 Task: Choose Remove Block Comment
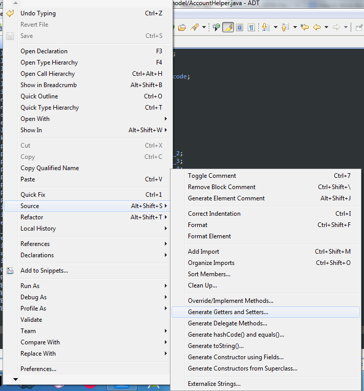pos(266,187)
